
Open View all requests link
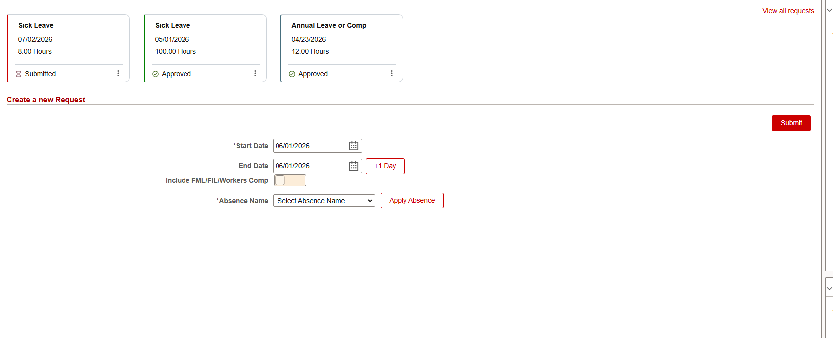pos(788,11)
